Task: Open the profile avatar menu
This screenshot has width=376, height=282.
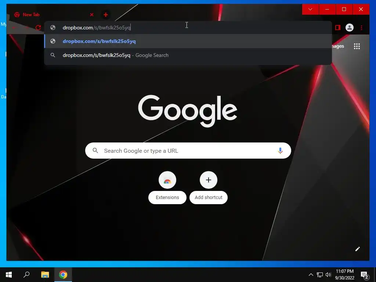Action: 350,28
